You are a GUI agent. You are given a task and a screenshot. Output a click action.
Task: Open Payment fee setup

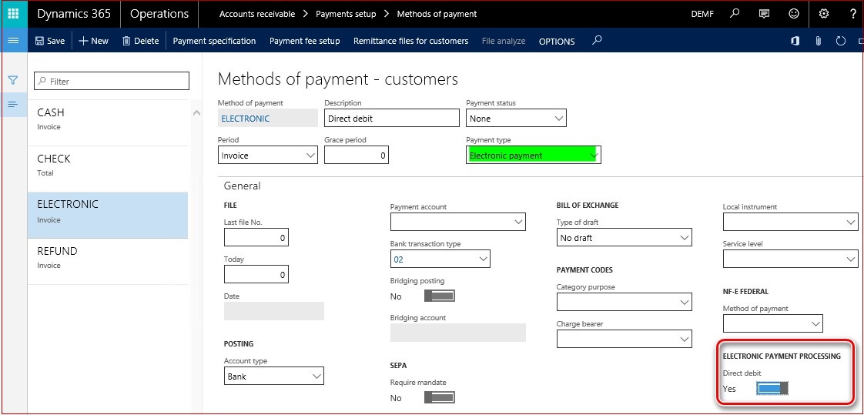(305, 41)
